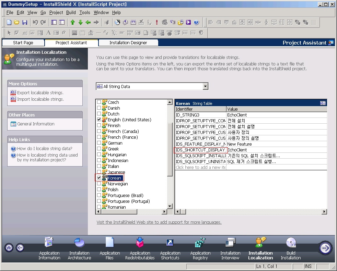337x271 pixels.
Task: Click the Build release disc icon
Action: coord(117,22)
